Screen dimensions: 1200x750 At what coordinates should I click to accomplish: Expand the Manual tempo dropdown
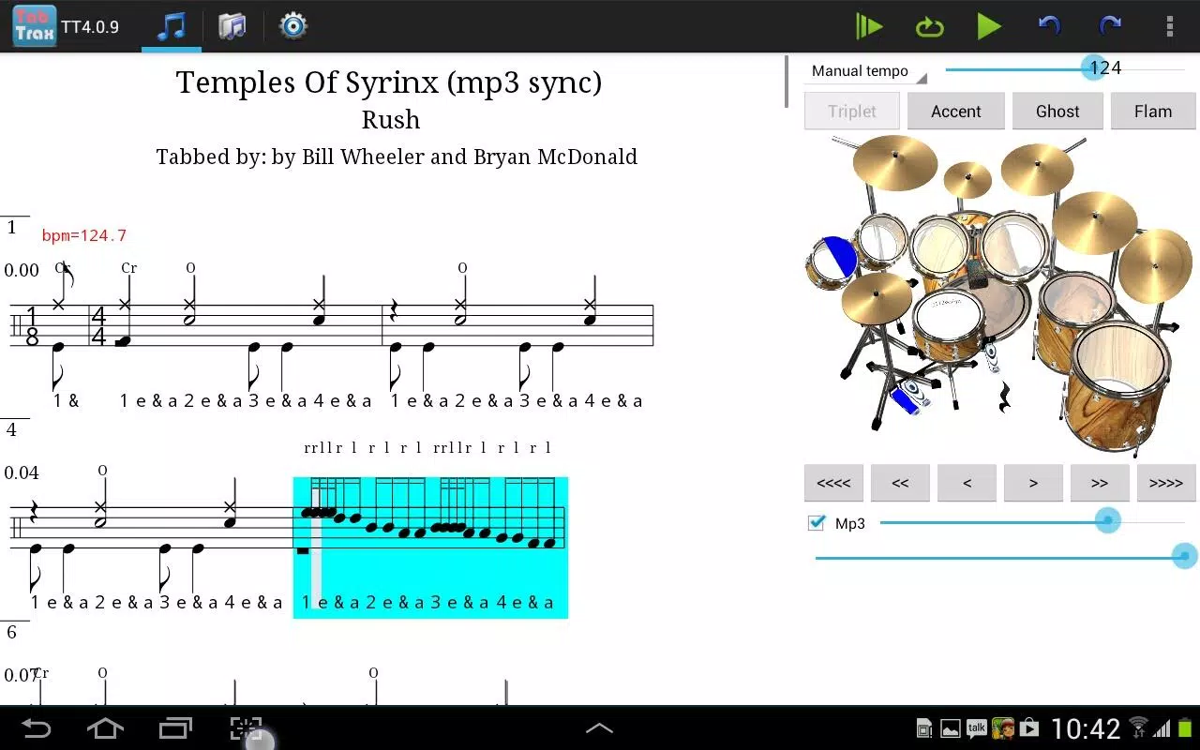(865, 71)
